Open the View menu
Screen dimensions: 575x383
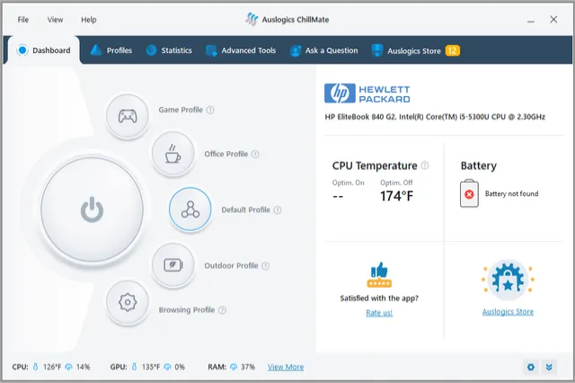point(55,20)
